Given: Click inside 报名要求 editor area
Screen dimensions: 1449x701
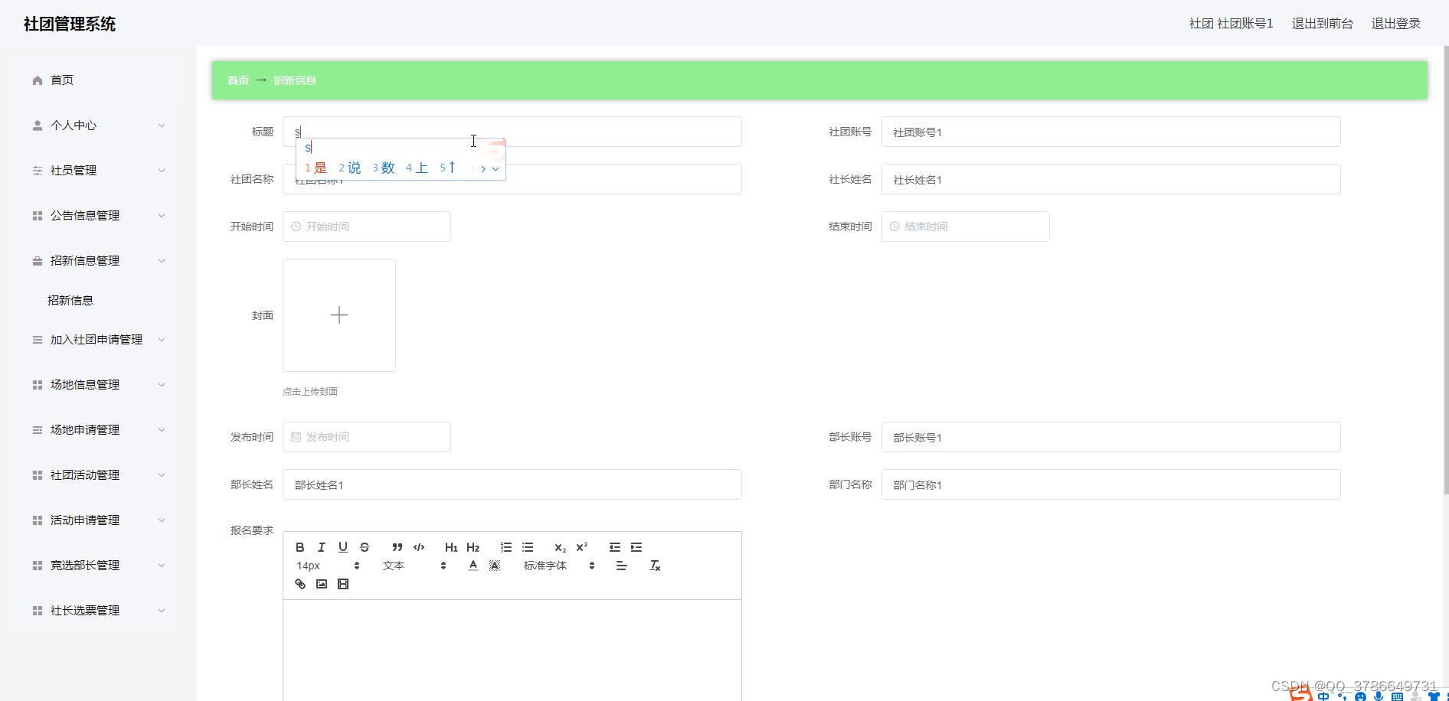Looking at the screenshot, I should [512, 650].
